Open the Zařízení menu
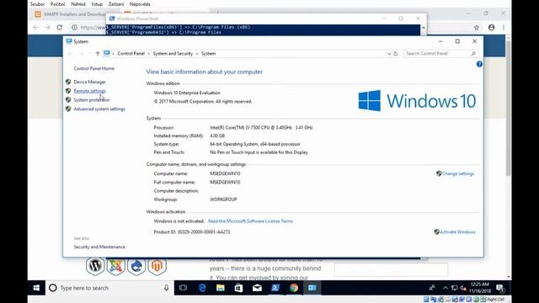The image size is (539, 303). (116, 4)
